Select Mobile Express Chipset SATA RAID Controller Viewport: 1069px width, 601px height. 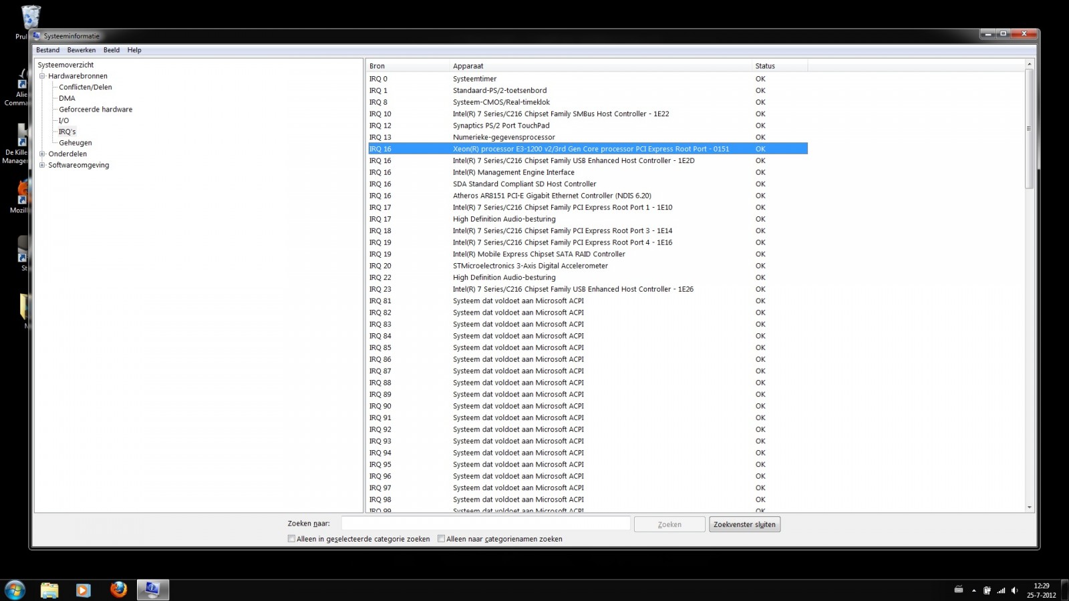coord(588,254)
